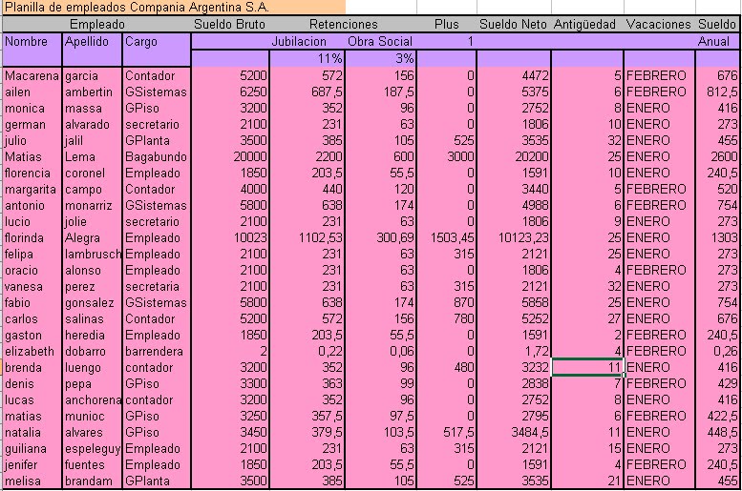
Task: Click the '687,5' jubilacion cell
Action: coord(307,92)
